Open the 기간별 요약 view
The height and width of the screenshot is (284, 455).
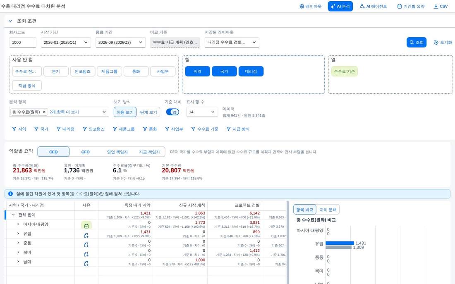pyautogui.click(x=411, y=6)
